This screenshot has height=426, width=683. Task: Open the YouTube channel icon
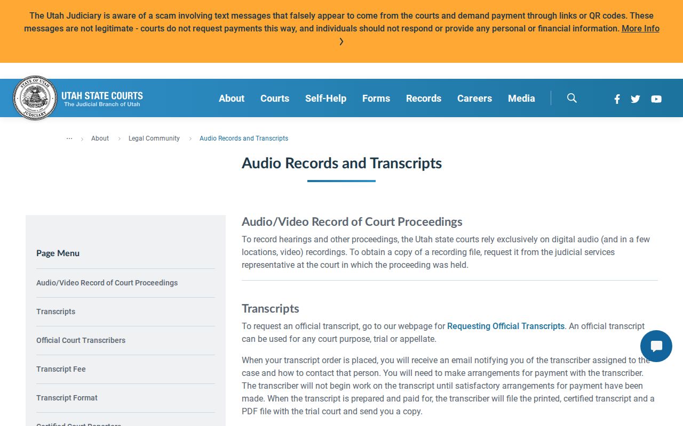(x=656, y=99)
